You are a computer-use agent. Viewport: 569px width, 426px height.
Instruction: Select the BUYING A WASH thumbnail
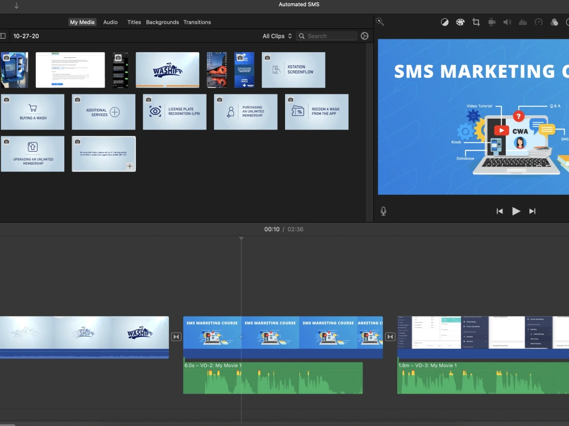[x=32, y=112]
